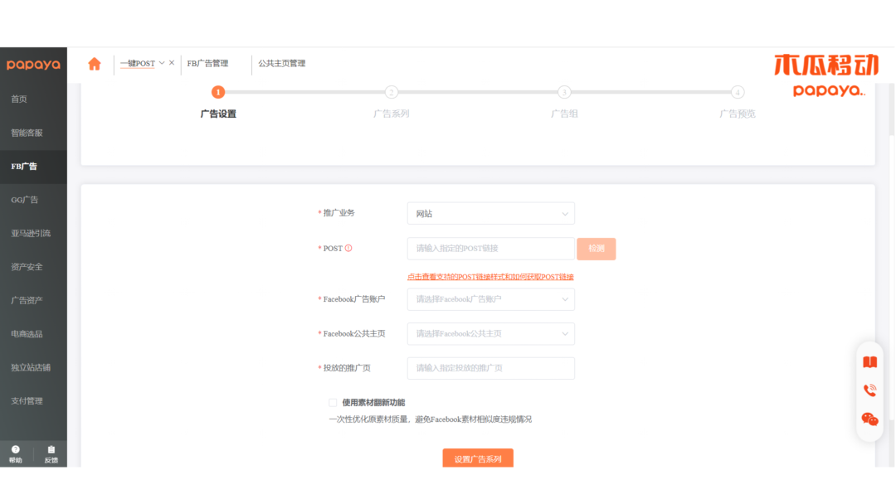Click the 设置广告系列 submit button
This screenshot has width=896, height=504.
pos(478,458)
